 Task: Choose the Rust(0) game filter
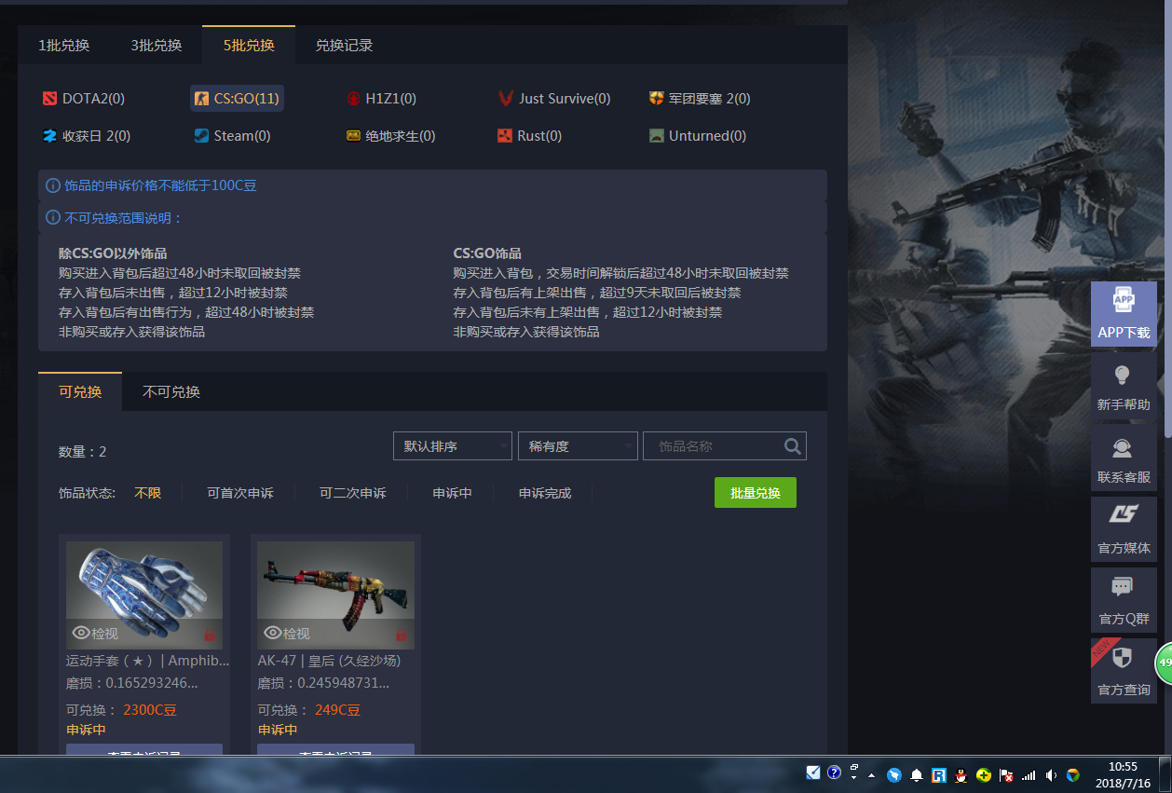[529, 136]
